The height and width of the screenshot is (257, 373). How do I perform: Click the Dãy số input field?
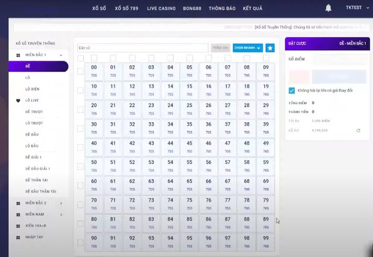[x=142, y=48]
